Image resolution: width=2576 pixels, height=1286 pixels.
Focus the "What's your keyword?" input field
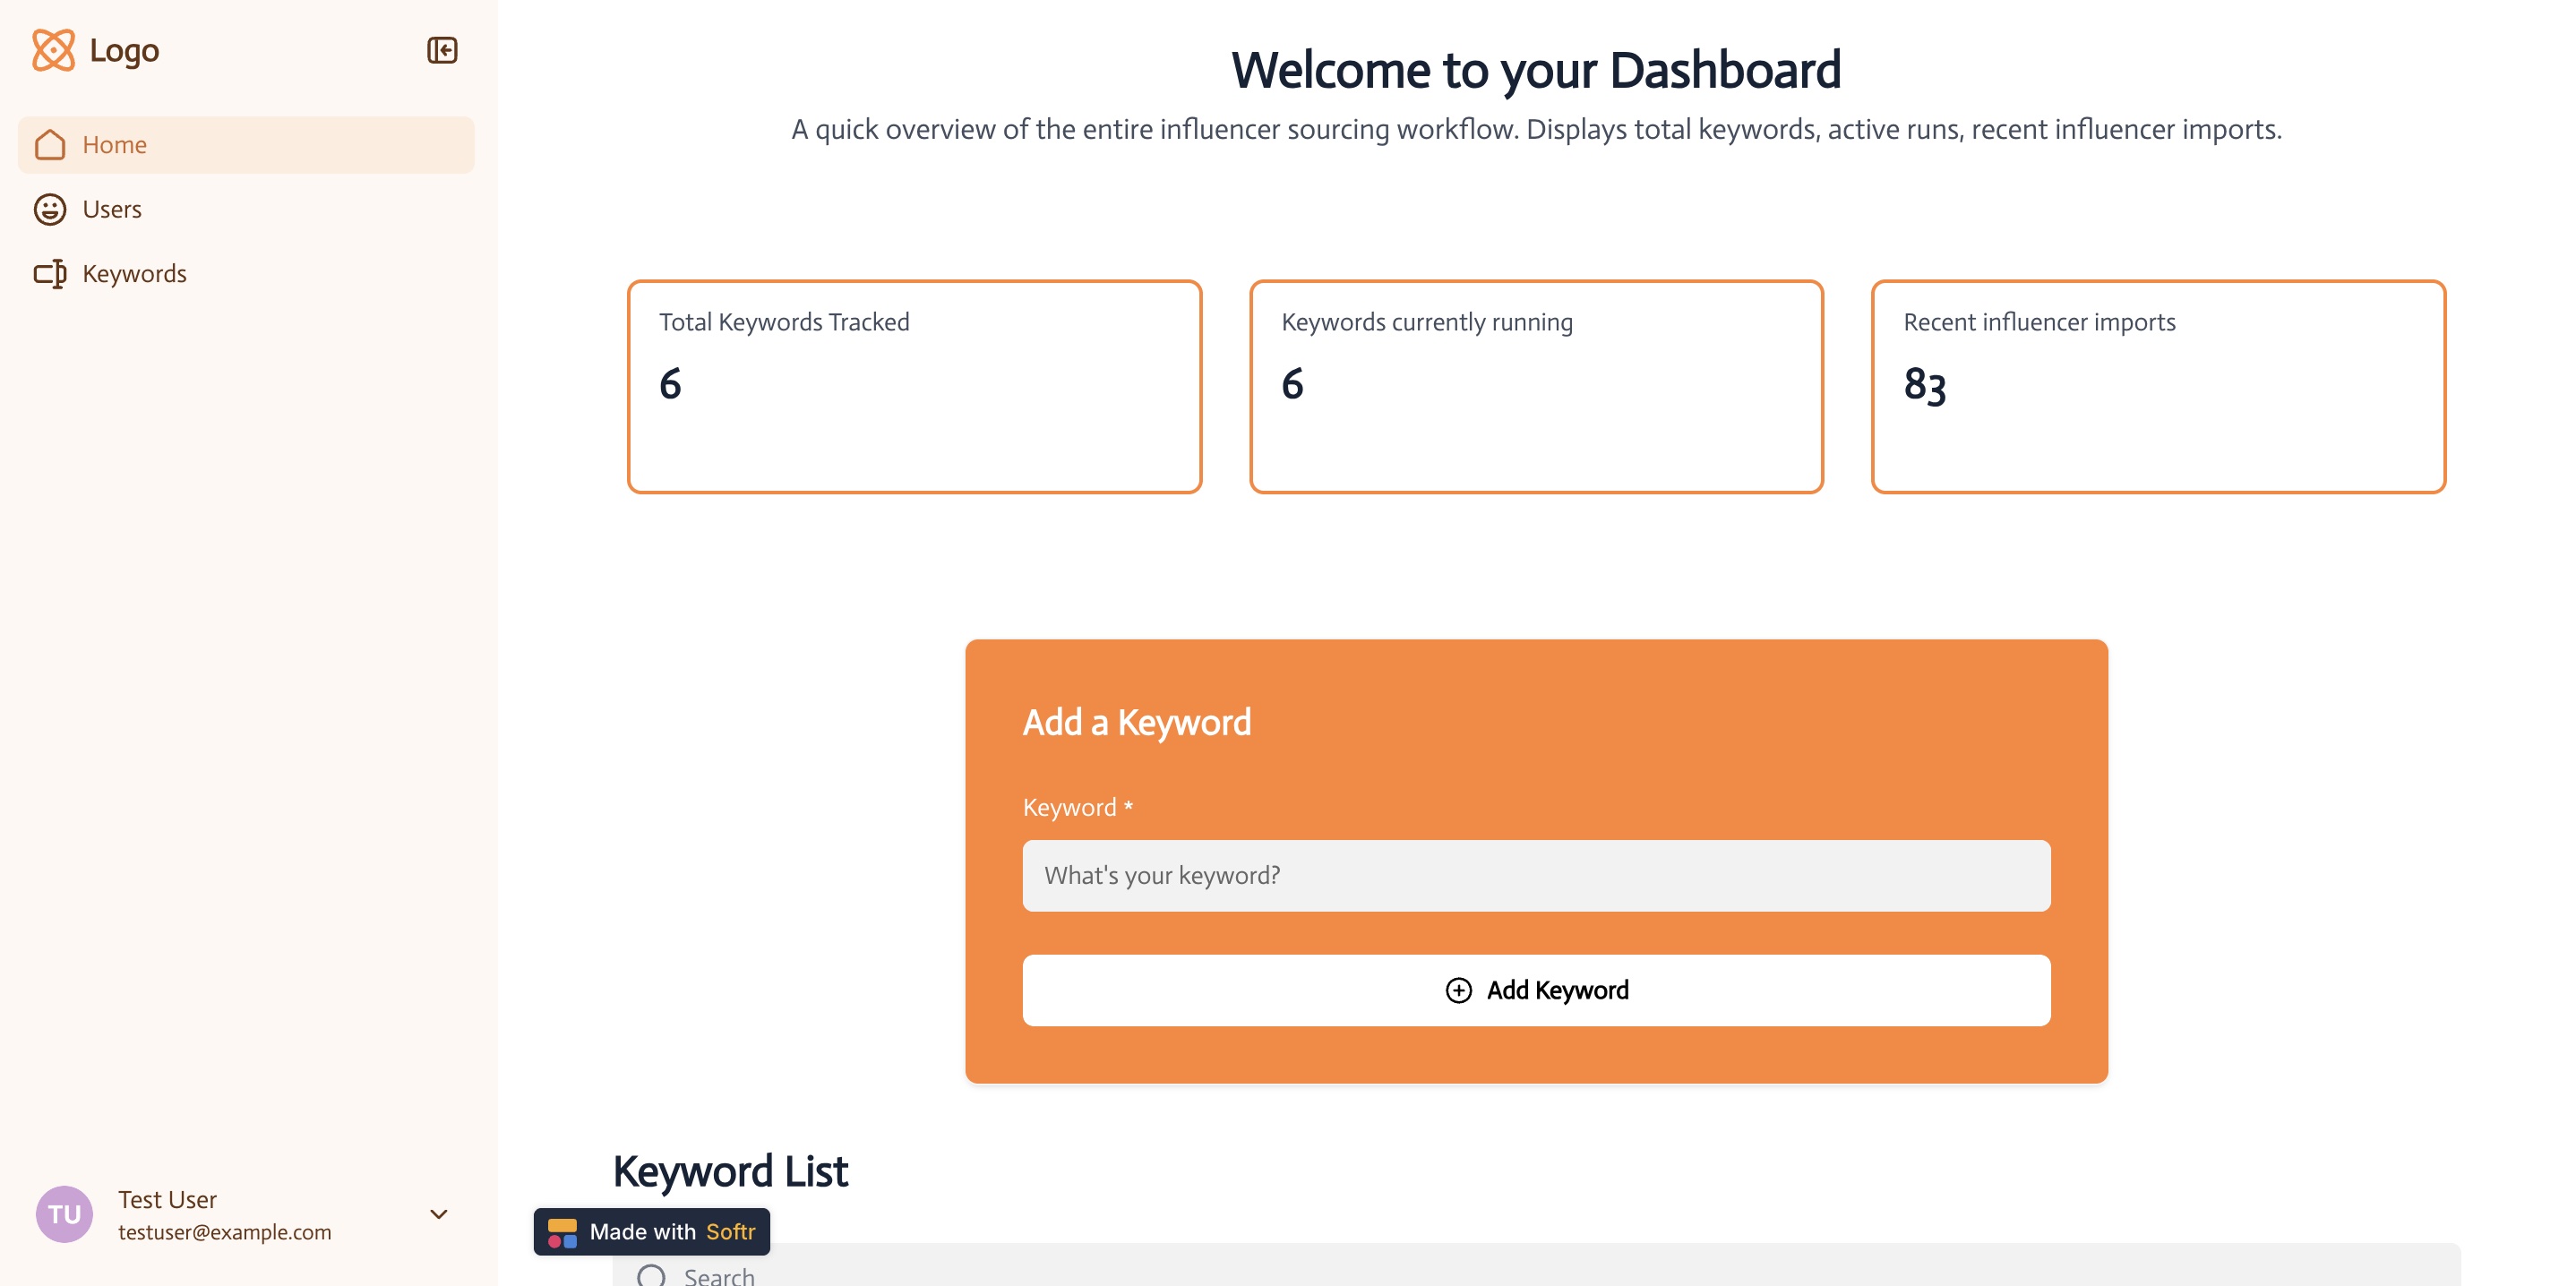[x=1535, y=875]
